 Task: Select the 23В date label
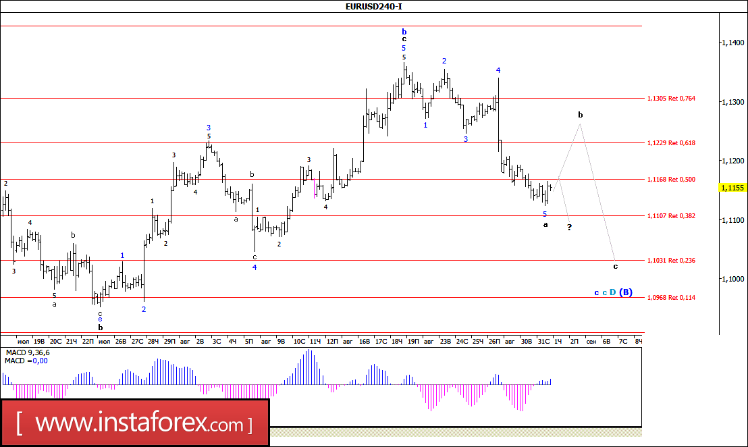[446, 342]
